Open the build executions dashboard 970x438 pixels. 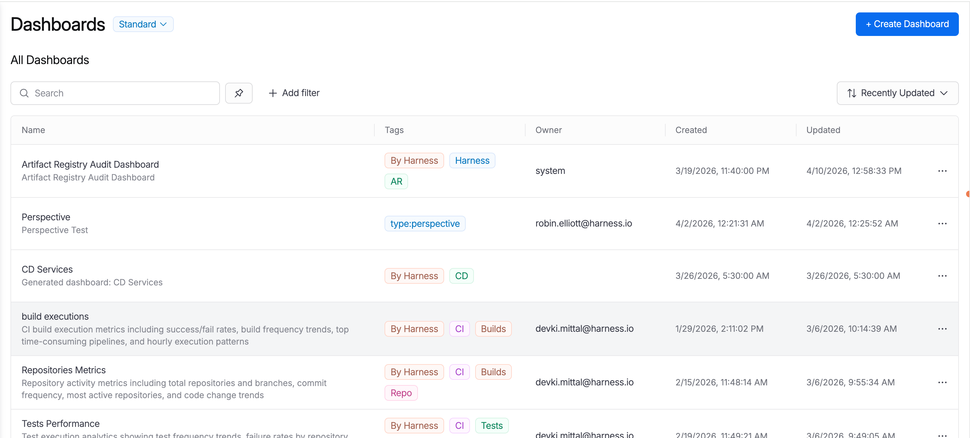pos(55,316)
